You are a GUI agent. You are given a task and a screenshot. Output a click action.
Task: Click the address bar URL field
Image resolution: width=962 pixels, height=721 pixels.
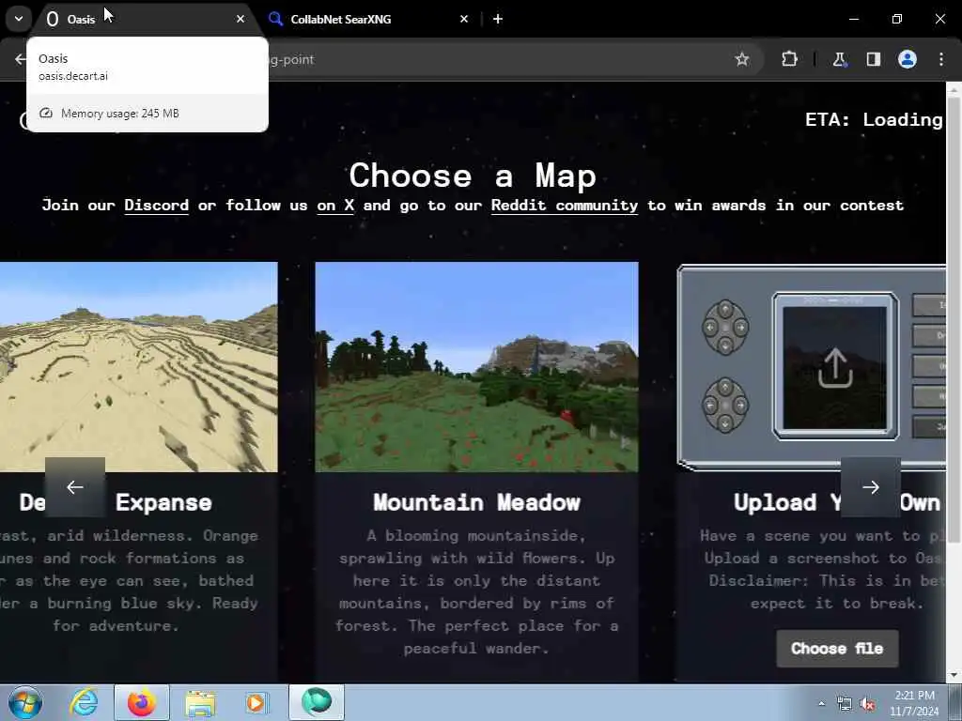coord(490,59)
